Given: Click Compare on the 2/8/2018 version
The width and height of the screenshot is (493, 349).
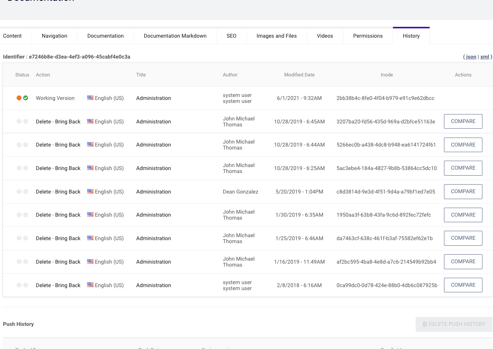Looking at the screenshot, I should 463,285.
